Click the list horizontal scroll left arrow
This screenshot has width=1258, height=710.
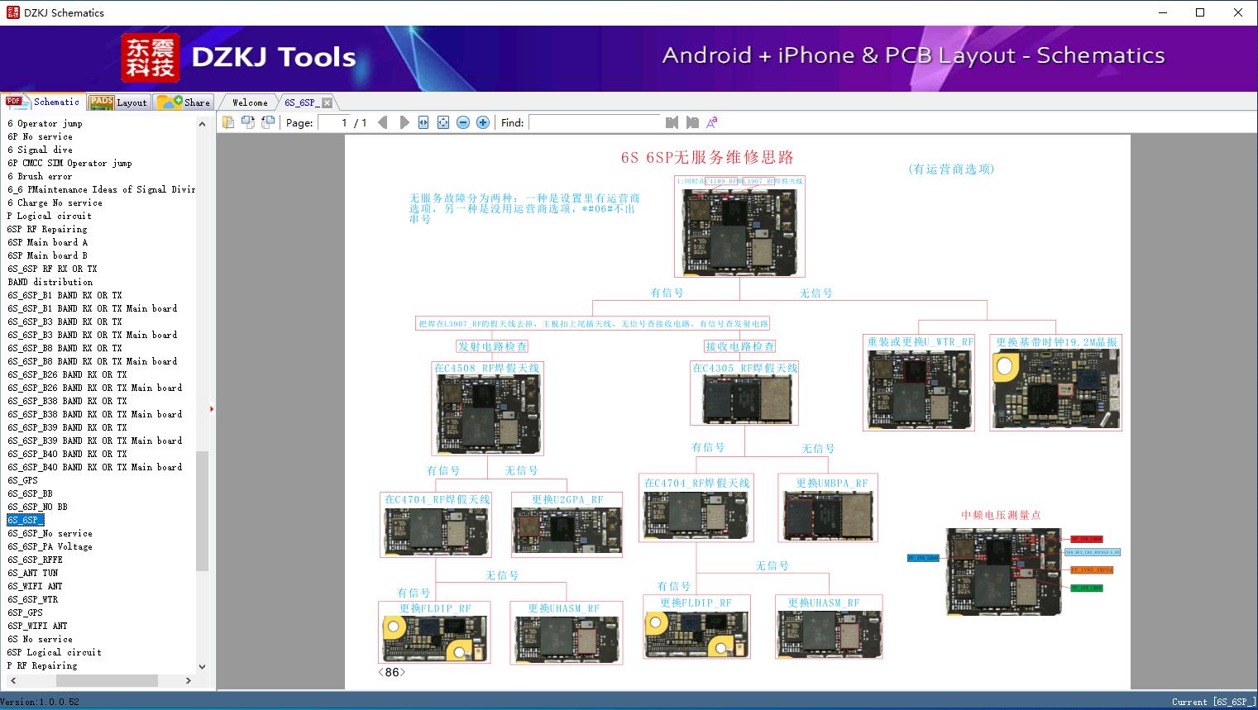point(12,680)
